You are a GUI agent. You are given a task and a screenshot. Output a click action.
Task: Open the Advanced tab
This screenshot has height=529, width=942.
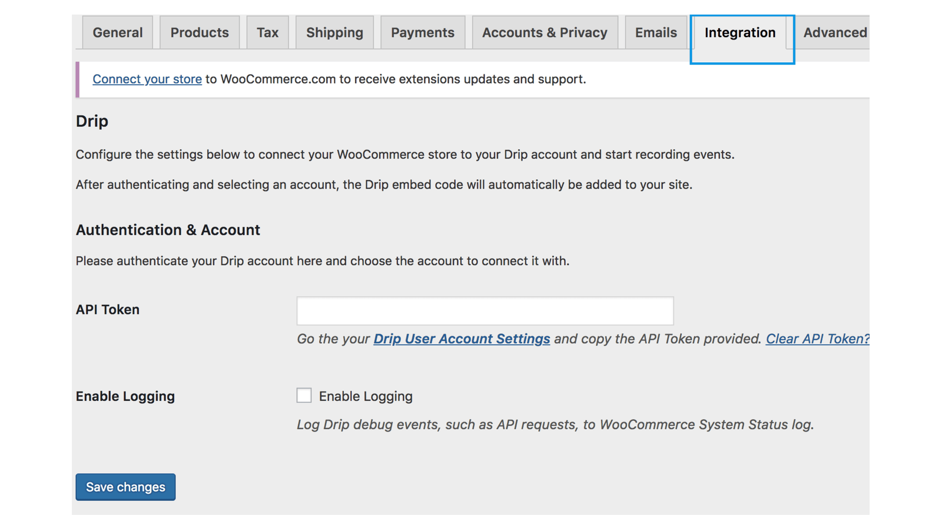click(835, 32)
